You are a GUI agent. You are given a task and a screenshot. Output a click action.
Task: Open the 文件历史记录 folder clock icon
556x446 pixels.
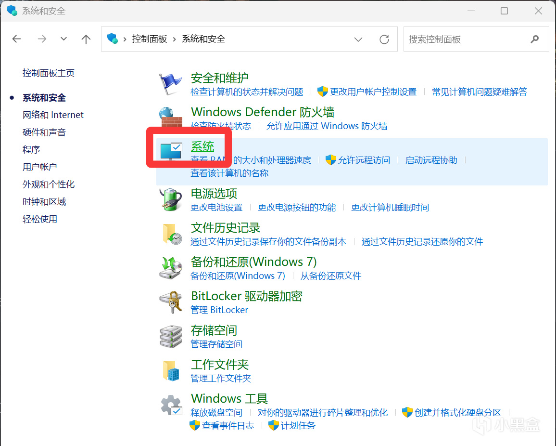click(x=172, y=234)
